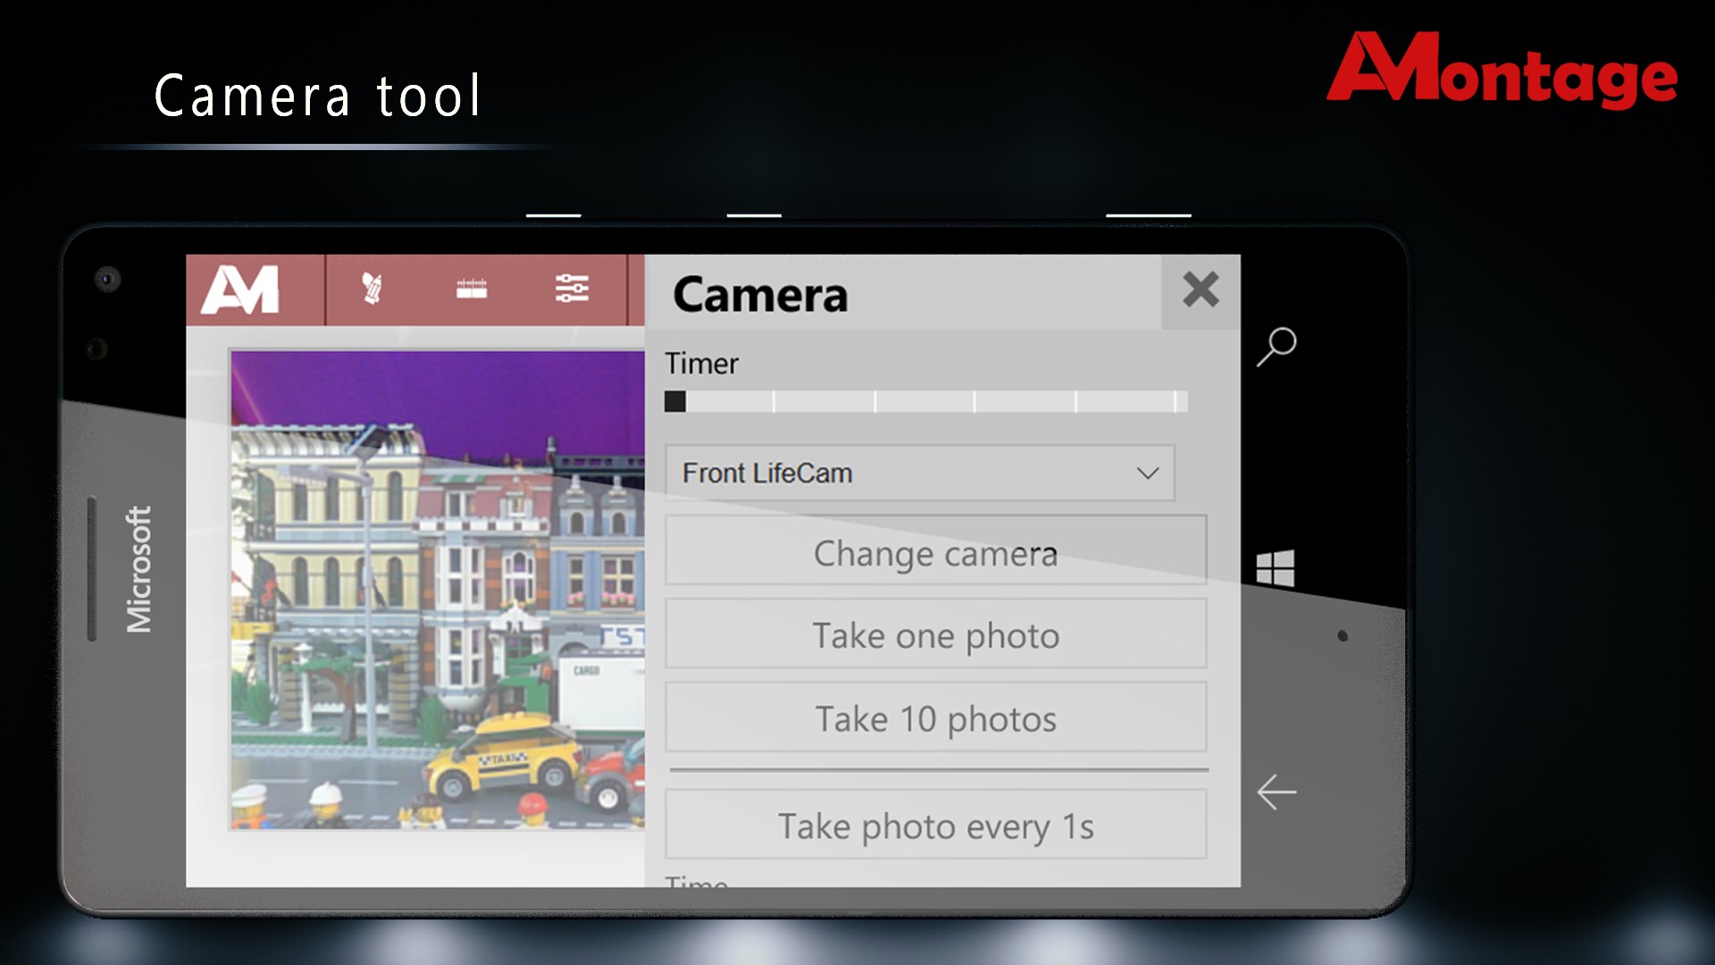Click the black Timer slider handle
This screenshot has height=965, width=1715.
click(x=675, y=401)
